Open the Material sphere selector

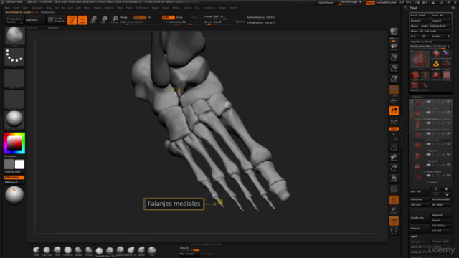(14, 120)
